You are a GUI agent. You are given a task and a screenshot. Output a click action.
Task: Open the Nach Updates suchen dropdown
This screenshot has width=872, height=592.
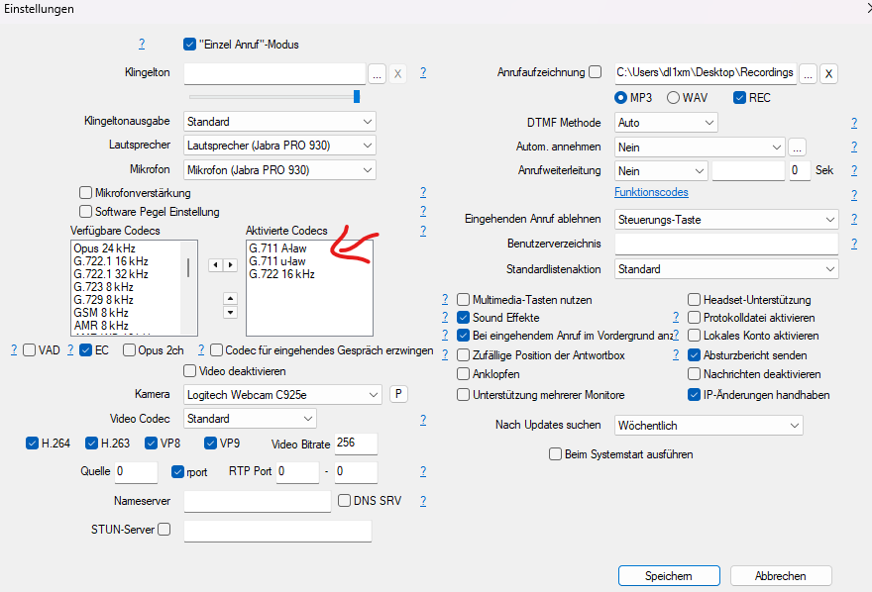(708, 425)
